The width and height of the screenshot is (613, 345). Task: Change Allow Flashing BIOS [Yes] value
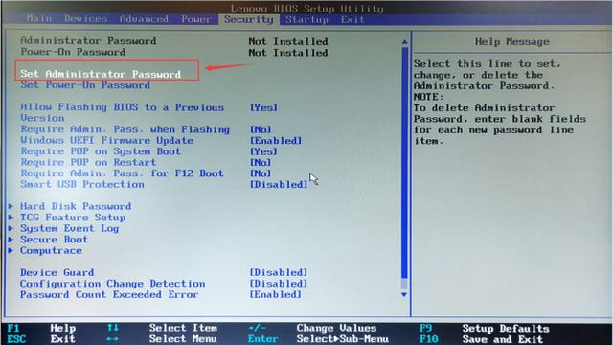(264, 107)
